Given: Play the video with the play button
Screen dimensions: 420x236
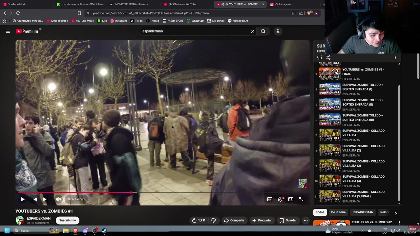Looking at the screenshot, I should pyautogui.click(x=23, y=199).
